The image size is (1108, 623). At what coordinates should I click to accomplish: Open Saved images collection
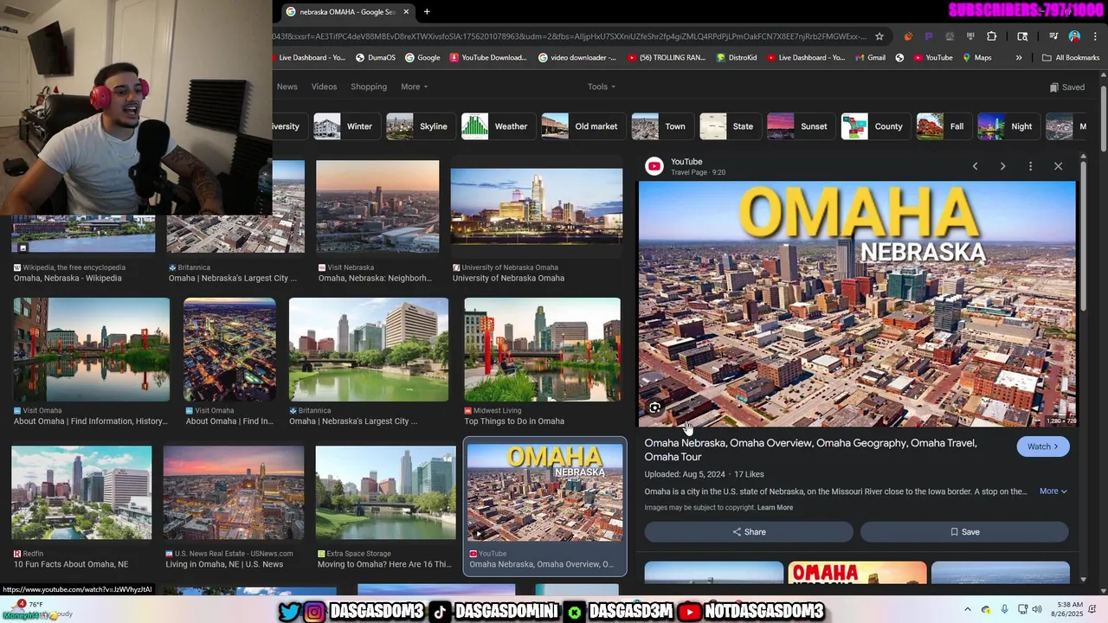[x=1066, y=87]
